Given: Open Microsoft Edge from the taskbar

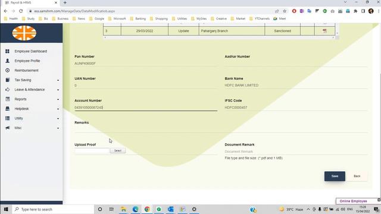Looking at the screenshot, I should pos(135,209).
